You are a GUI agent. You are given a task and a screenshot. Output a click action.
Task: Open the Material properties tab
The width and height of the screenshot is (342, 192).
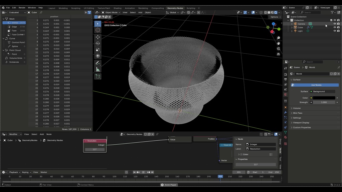click(286, 137)
